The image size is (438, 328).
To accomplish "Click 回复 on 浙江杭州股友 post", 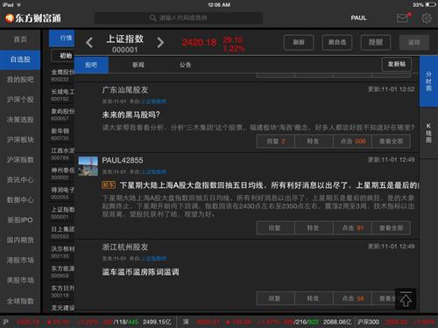I will click(276, 298).
